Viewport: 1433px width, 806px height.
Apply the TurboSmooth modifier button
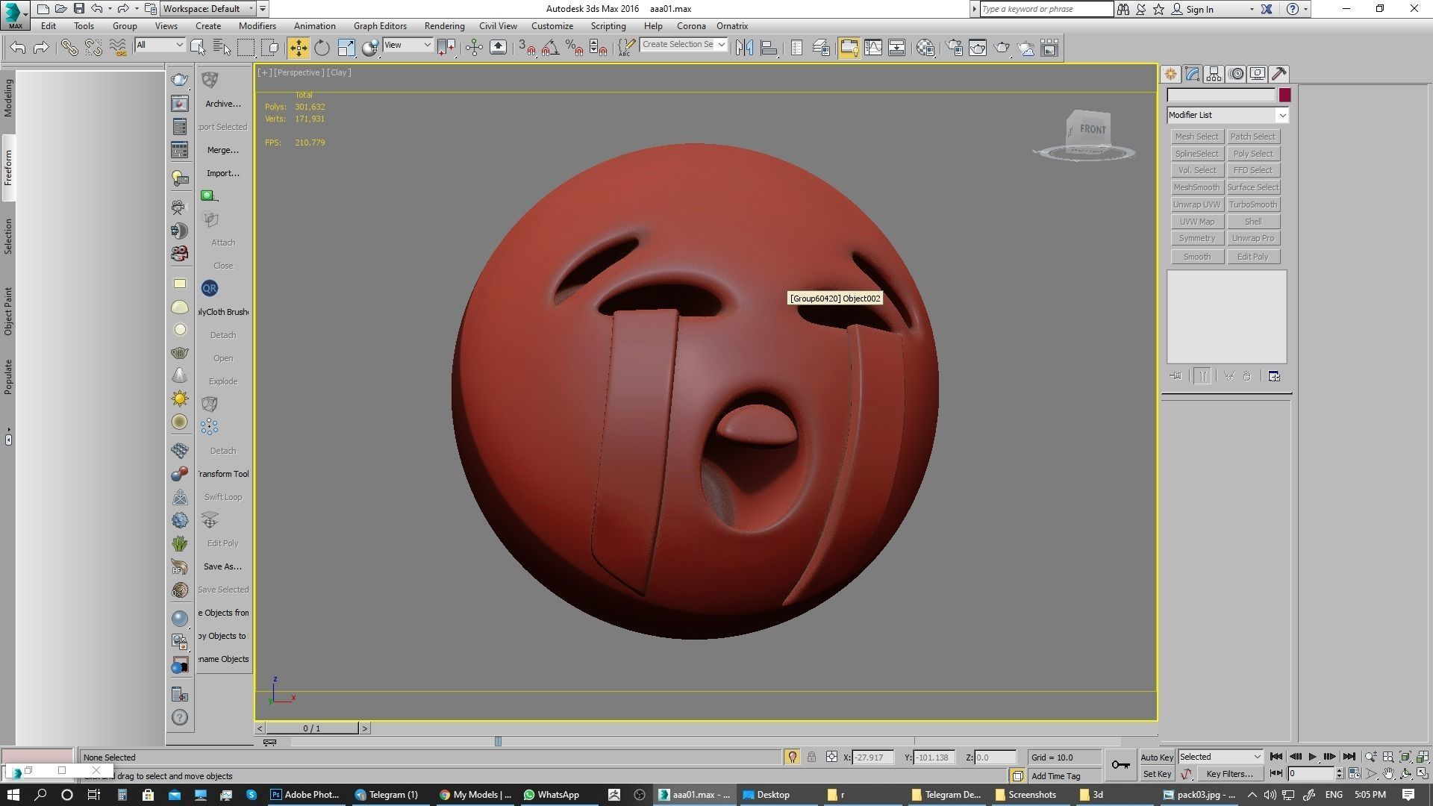(x=1253, y=204)
